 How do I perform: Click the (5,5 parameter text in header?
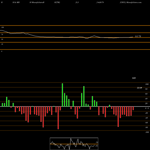click(77, 2)
